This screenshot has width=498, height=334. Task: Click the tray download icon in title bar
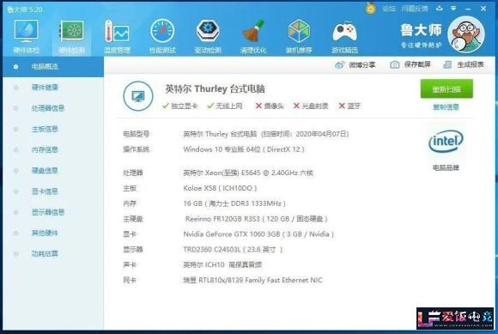[440, 9]
